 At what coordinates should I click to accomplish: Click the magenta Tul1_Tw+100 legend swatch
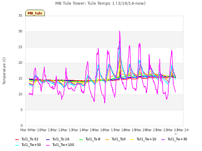pos(48,145)
